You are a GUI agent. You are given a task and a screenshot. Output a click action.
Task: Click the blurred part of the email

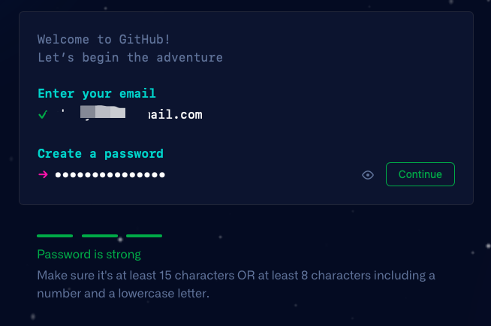103,112
